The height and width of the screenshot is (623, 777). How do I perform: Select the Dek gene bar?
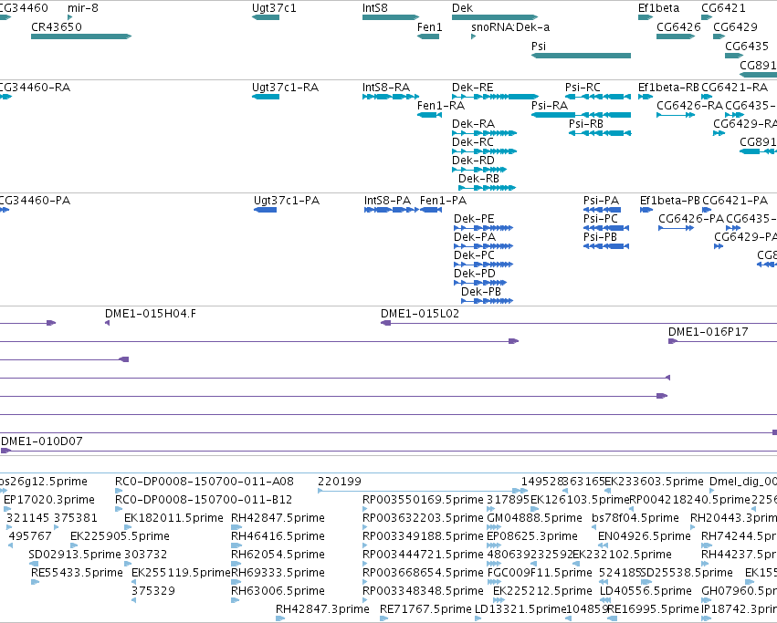coord(495,17)
